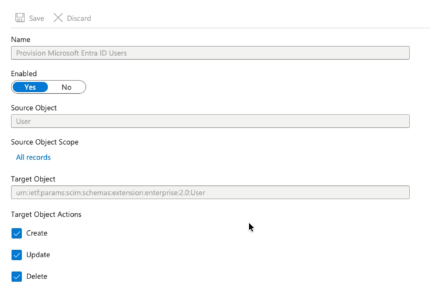Click the Name field with Provision Microsoft Entra ID Users
The height and width of the screenshot is (299, 430).
210,53
